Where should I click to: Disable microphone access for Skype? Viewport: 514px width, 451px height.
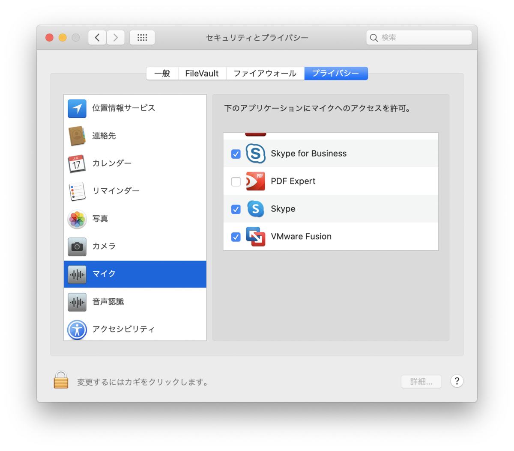(x=236, y=209)
